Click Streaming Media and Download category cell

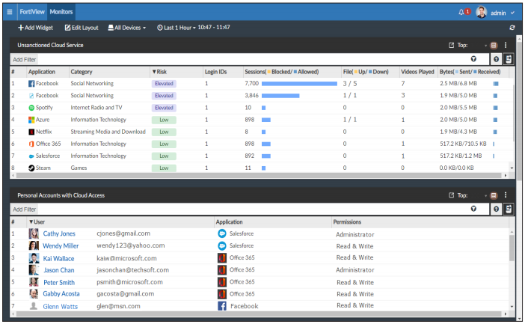tap(108, 132)
